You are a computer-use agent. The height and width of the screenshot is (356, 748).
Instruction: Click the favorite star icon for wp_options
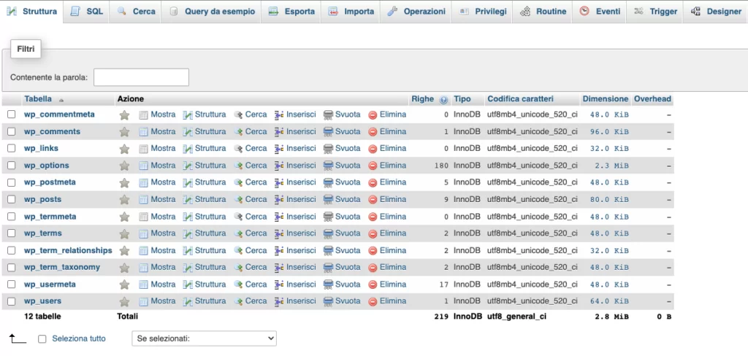point(124,166)
